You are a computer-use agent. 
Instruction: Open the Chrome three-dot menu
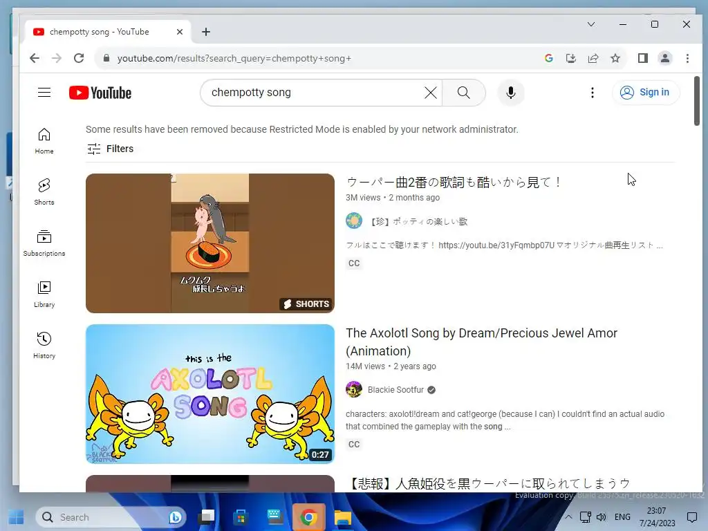coord(687,58)
